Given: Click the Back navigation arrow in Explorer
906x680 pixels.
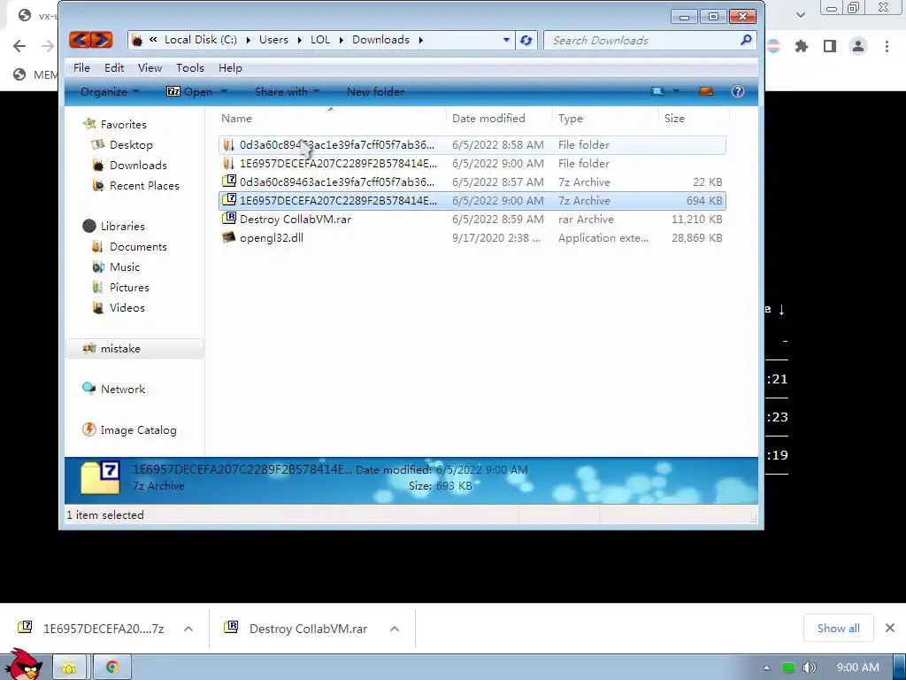Looking at the screenshot, I should (x=81, y=40).
